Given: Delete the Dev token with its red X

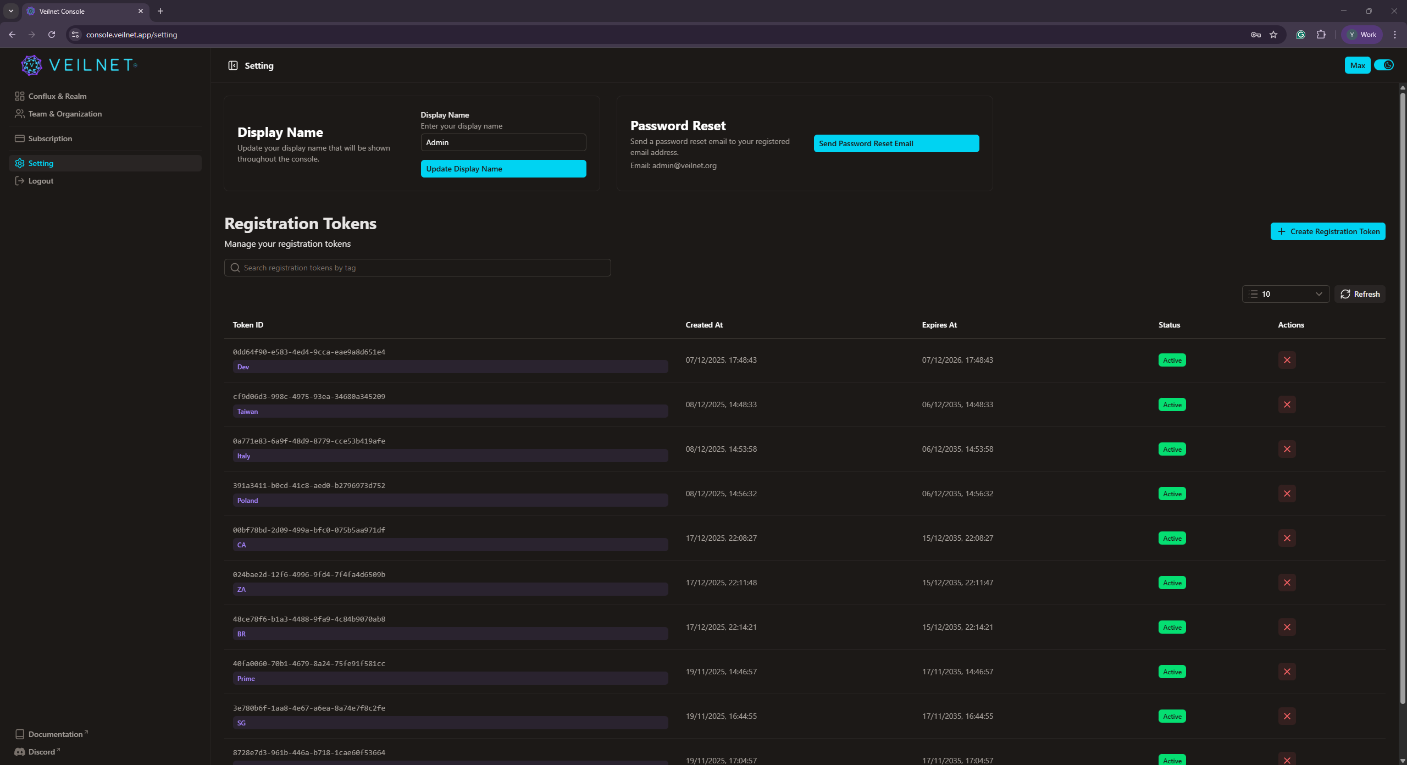Looking at the screenshot, I should click(x=1287, y=360).
